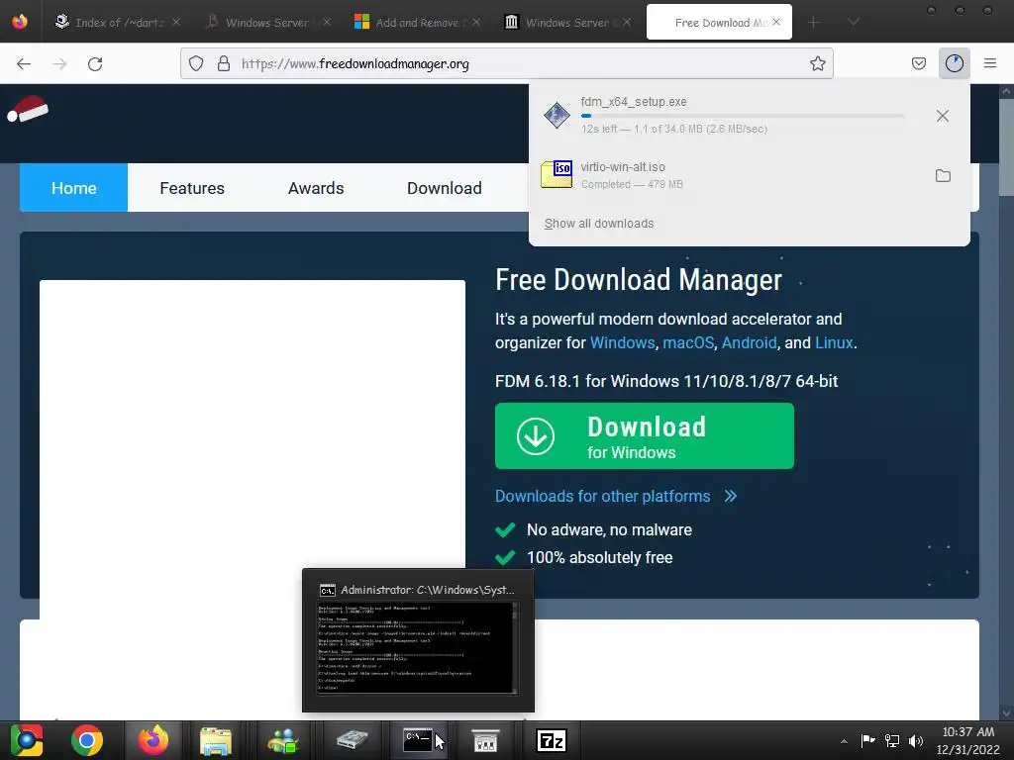Show hidden tray icons arrow
This screenshot has height=760, width=1014.
844,741
